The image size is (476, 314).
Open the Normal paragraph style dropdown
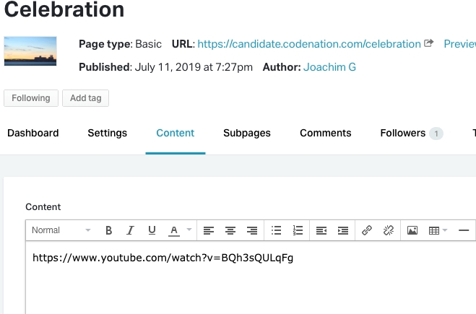[x=61, y=230]
